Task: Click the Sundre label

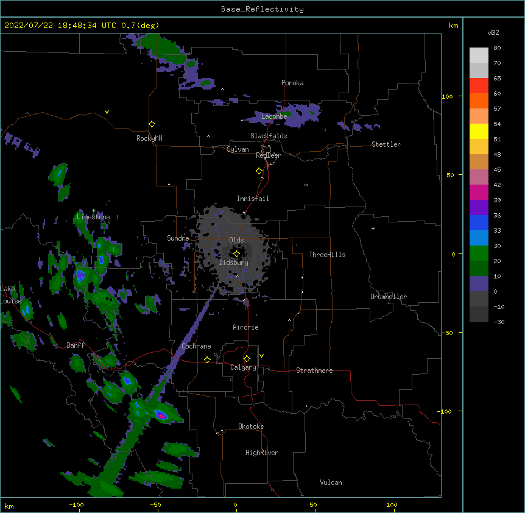Action: click(x=178, y=238)
